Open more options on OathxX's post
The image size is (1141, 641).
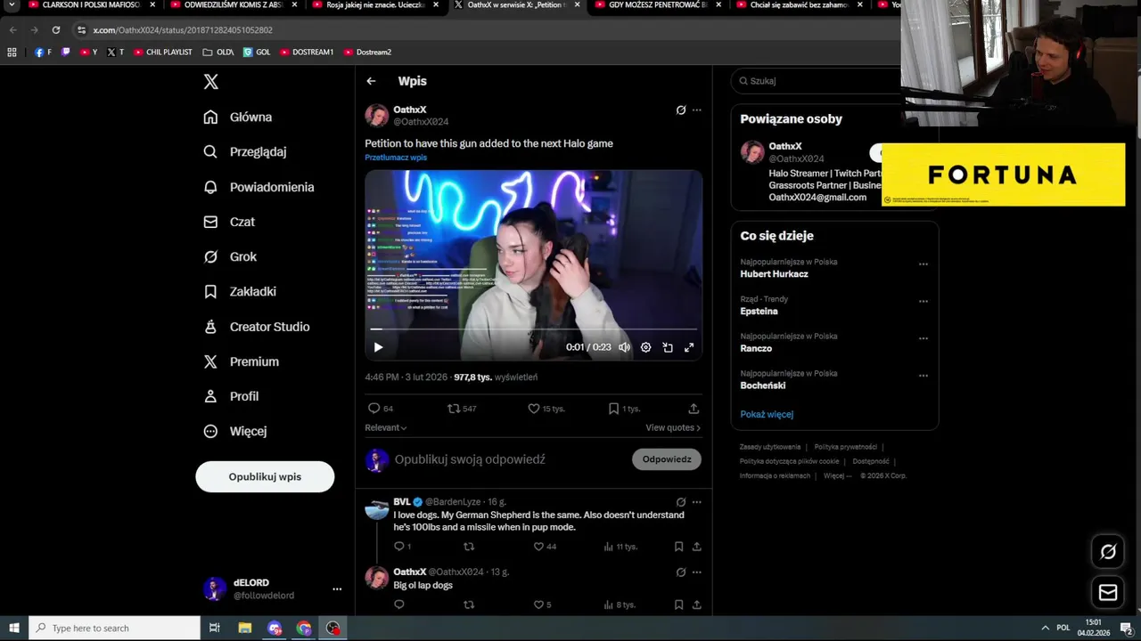[x=697, y=110]
